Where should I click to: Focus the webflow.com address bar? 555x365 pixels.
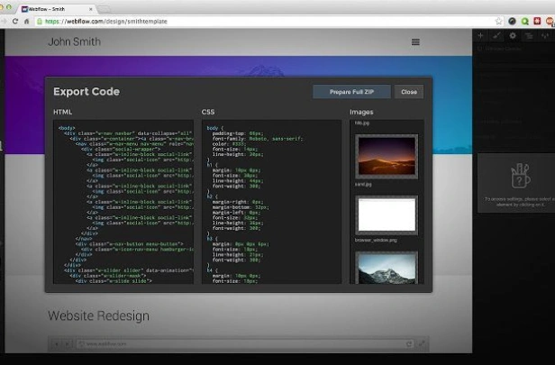coord(266,22)
